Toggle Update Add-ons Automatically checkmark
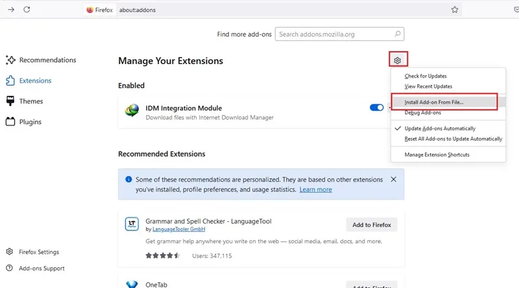 440,129
